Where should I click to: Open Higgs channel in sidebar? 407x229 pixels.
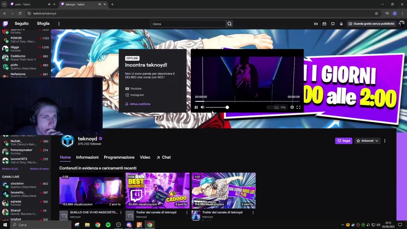click(x=25, y=49)
